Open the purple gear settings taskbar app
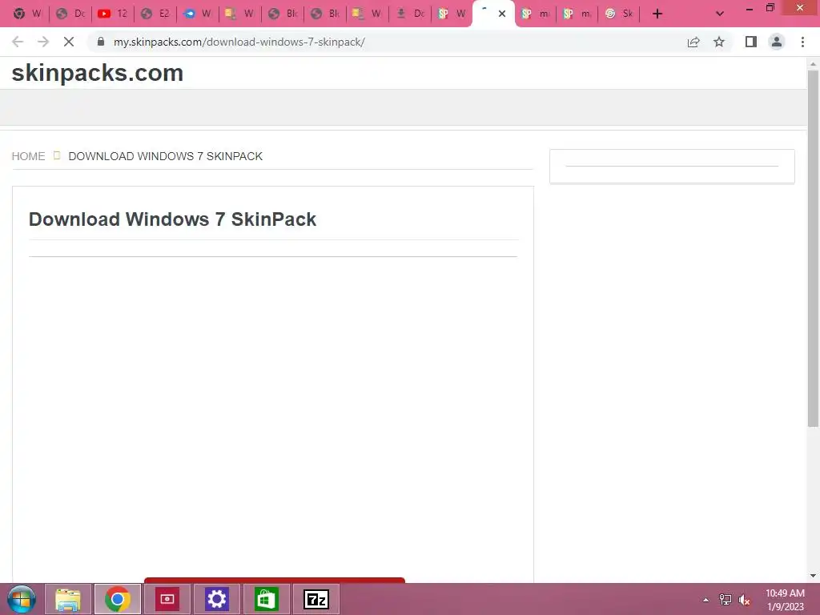Viewport: 820px width, 615px height. point(216,599)
